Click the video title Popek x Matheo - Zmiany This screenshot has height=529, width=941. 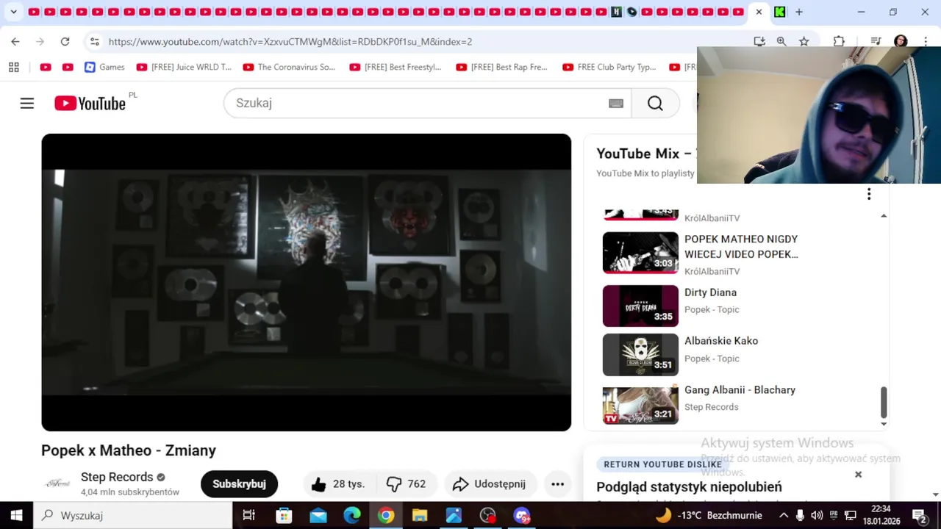click(129, 450)
